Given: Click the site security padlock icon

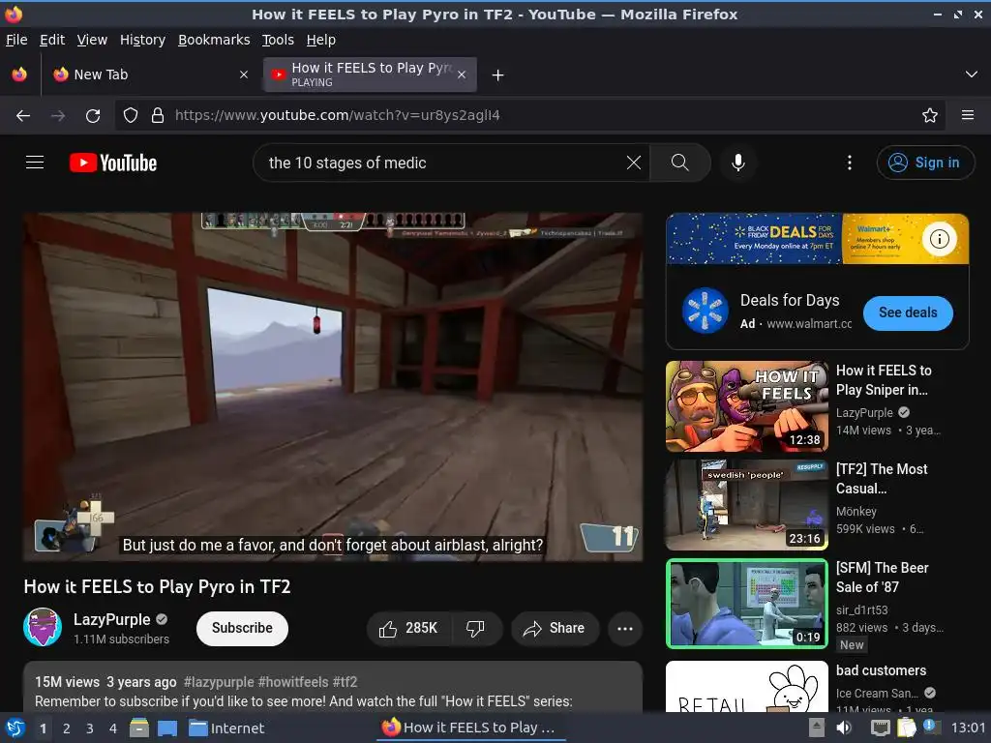Looking at the screenshot, I should click(158, 115).
